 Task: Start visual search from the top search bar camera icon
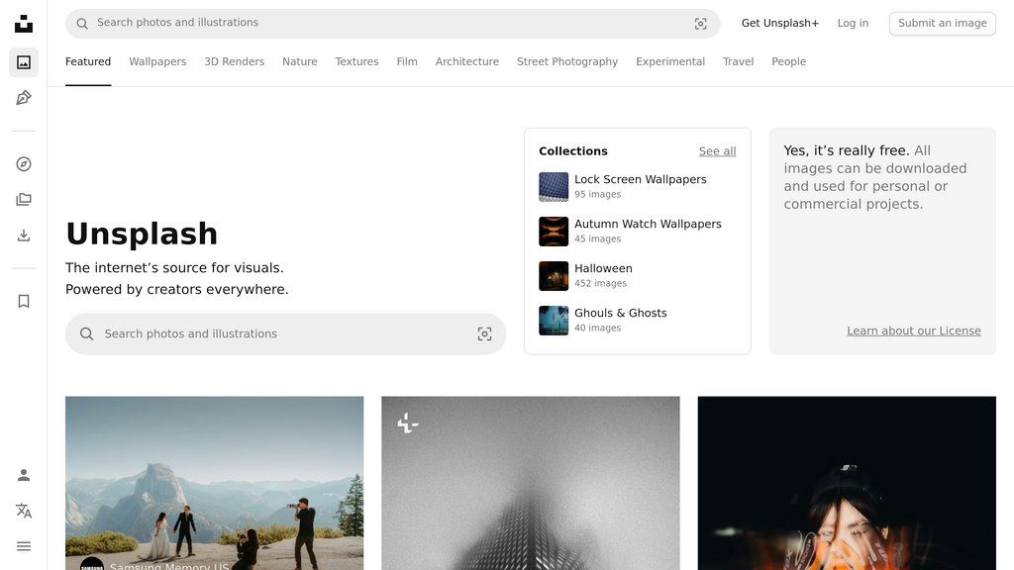[700, 23]
